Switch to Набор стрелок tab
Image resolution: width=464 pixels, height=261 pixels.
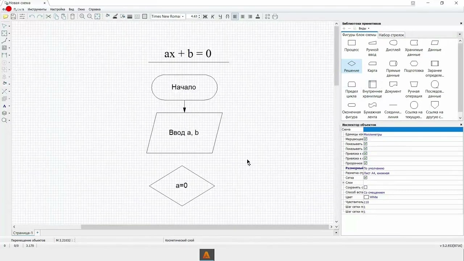[x=391, y=35]
